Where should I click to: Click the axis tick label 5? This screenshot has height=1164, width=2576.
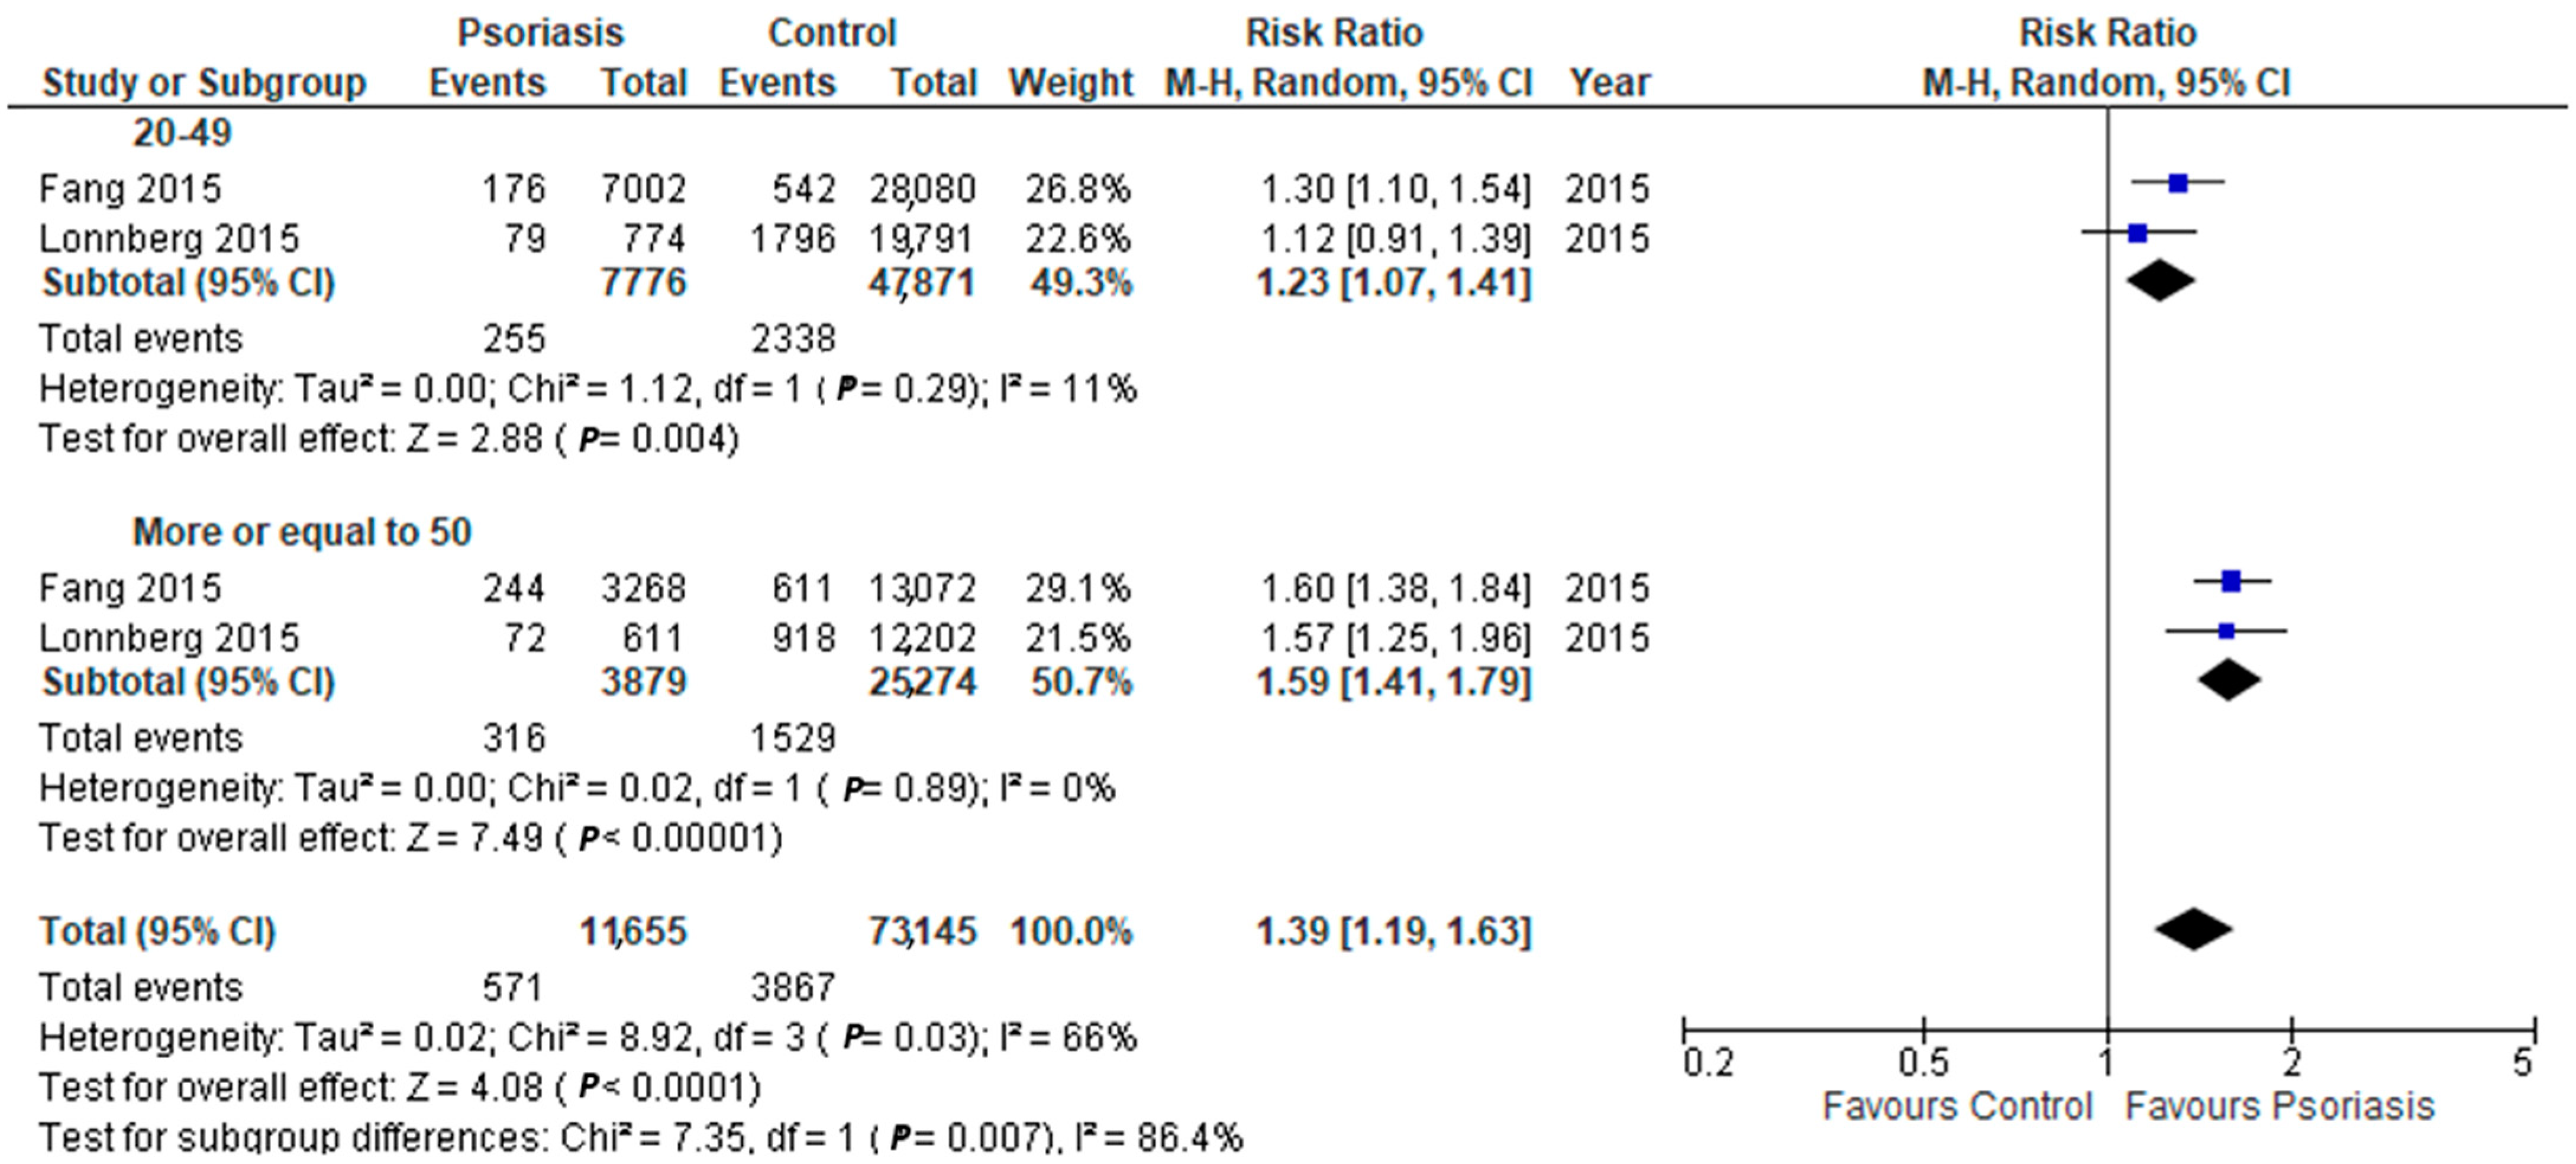[2523, 1063]
